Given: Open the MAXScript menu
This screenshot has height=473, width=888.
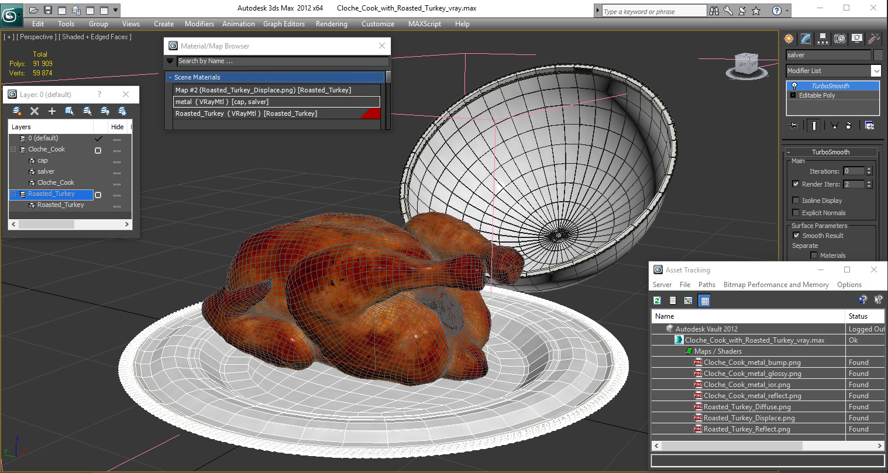Looking at the screenshot, I should pyautogui.click(x=425, y=24).
